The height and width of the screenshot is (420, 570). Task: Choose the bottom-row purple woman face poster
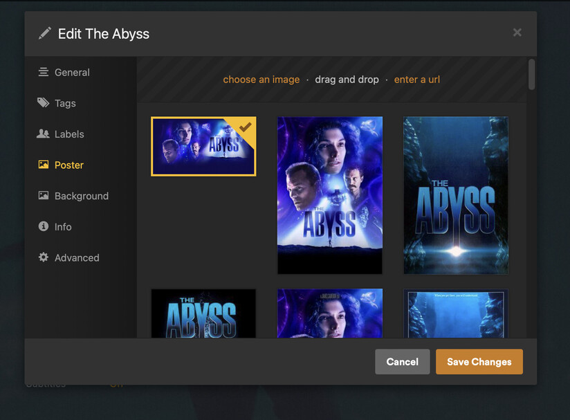coord(330,313)
